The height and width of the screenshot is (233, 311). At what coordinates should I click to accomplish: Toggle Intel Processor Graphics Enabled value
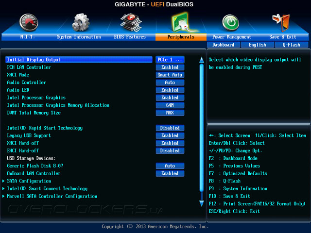[170, 98]
